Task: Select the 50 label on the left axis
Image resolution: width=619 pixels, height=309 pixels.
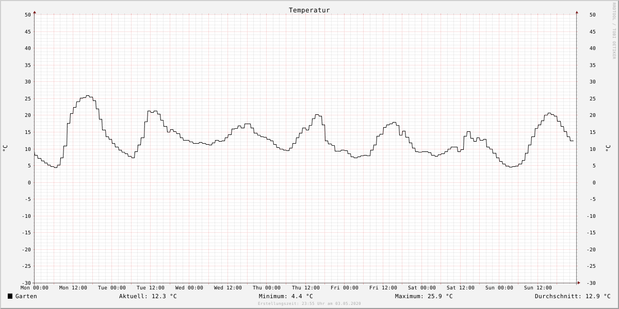Action: [x=28, y=15]
